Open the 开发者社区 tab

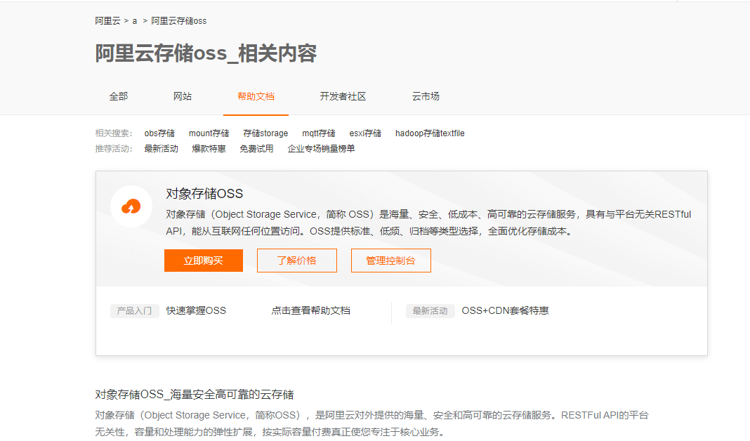[343, 96]
